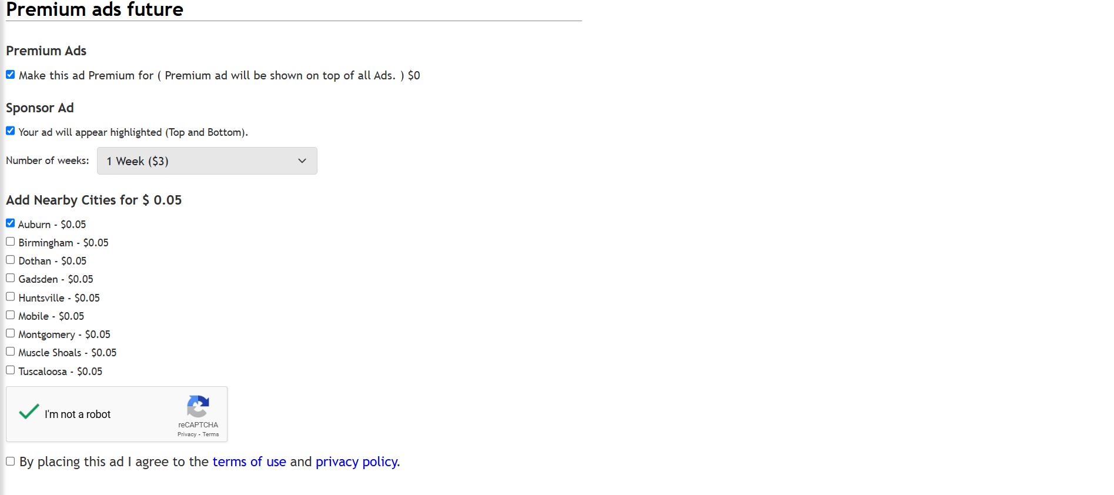1114x495 pixels.
Task: Click the green reCAPTCHA checkmark
Action: click(x=29, y=412)
